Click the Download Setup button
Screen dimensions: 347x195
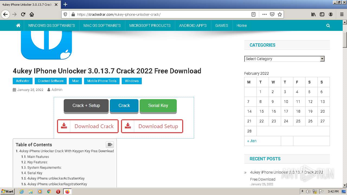152,126
